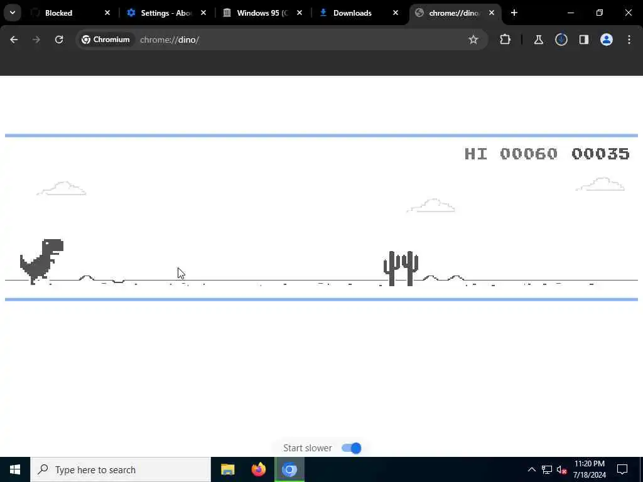Click the current score 00035
643x482 pixels.
(x=600, y=154)
